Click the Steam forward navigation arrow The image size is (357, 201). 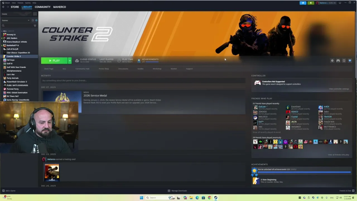[x=8, y=7]
